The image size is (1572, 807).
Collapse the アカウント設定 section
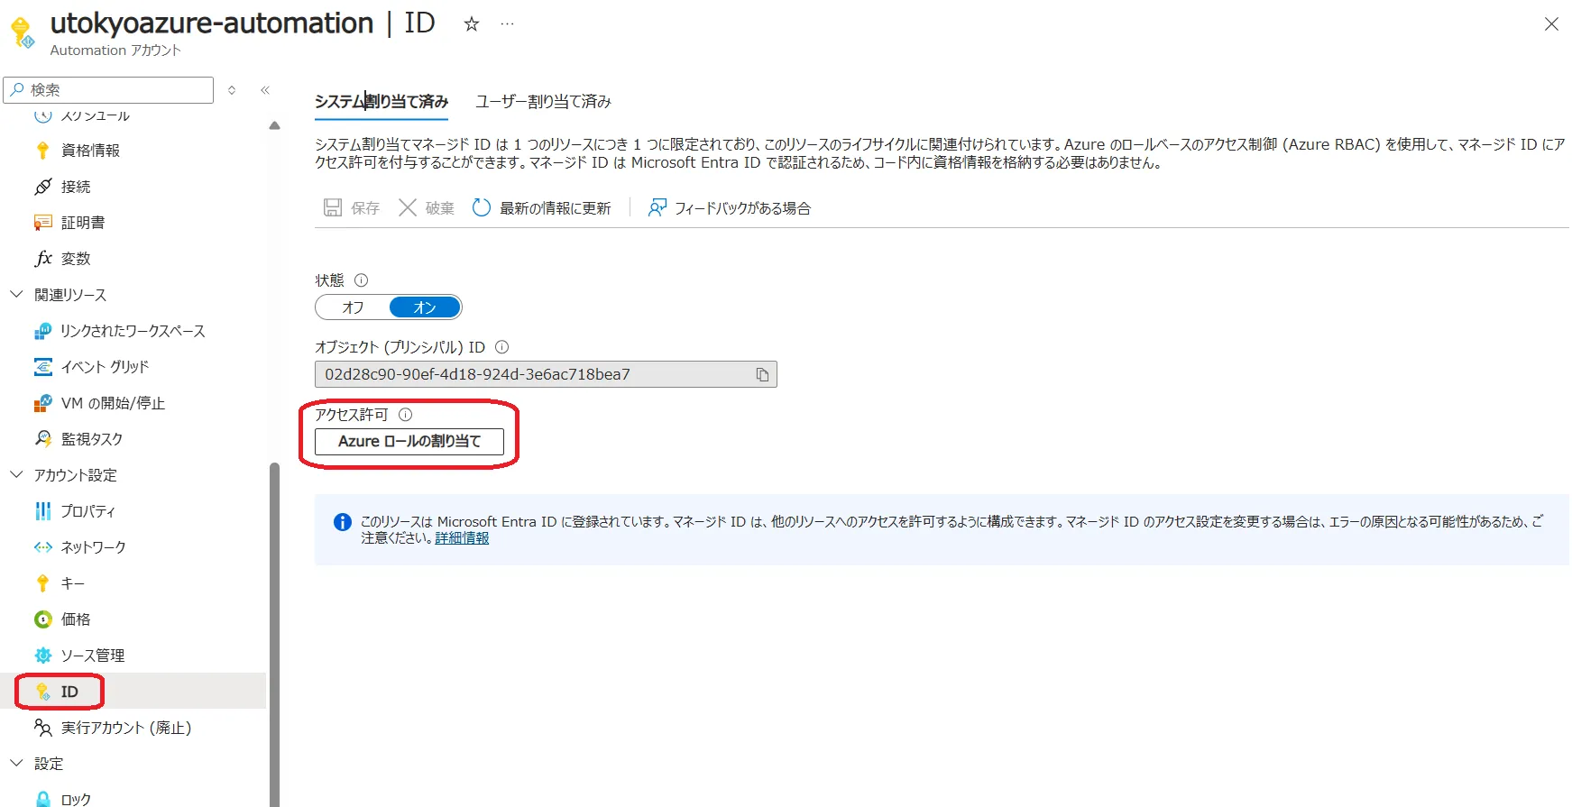coord(16,475)
